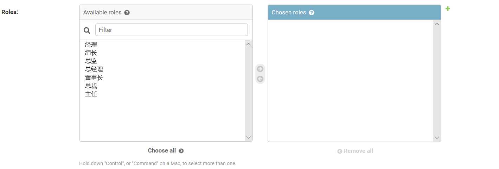
Task: Click the left arrow remove icon
Action: tap(260, 79)
